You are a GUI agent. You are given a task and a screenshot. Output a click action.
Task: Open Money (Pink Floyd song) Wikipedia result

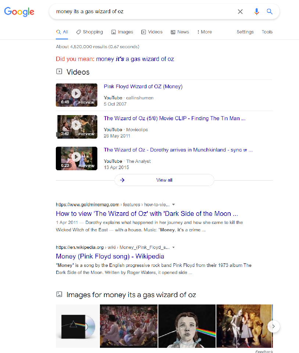[x=110, y=256]
